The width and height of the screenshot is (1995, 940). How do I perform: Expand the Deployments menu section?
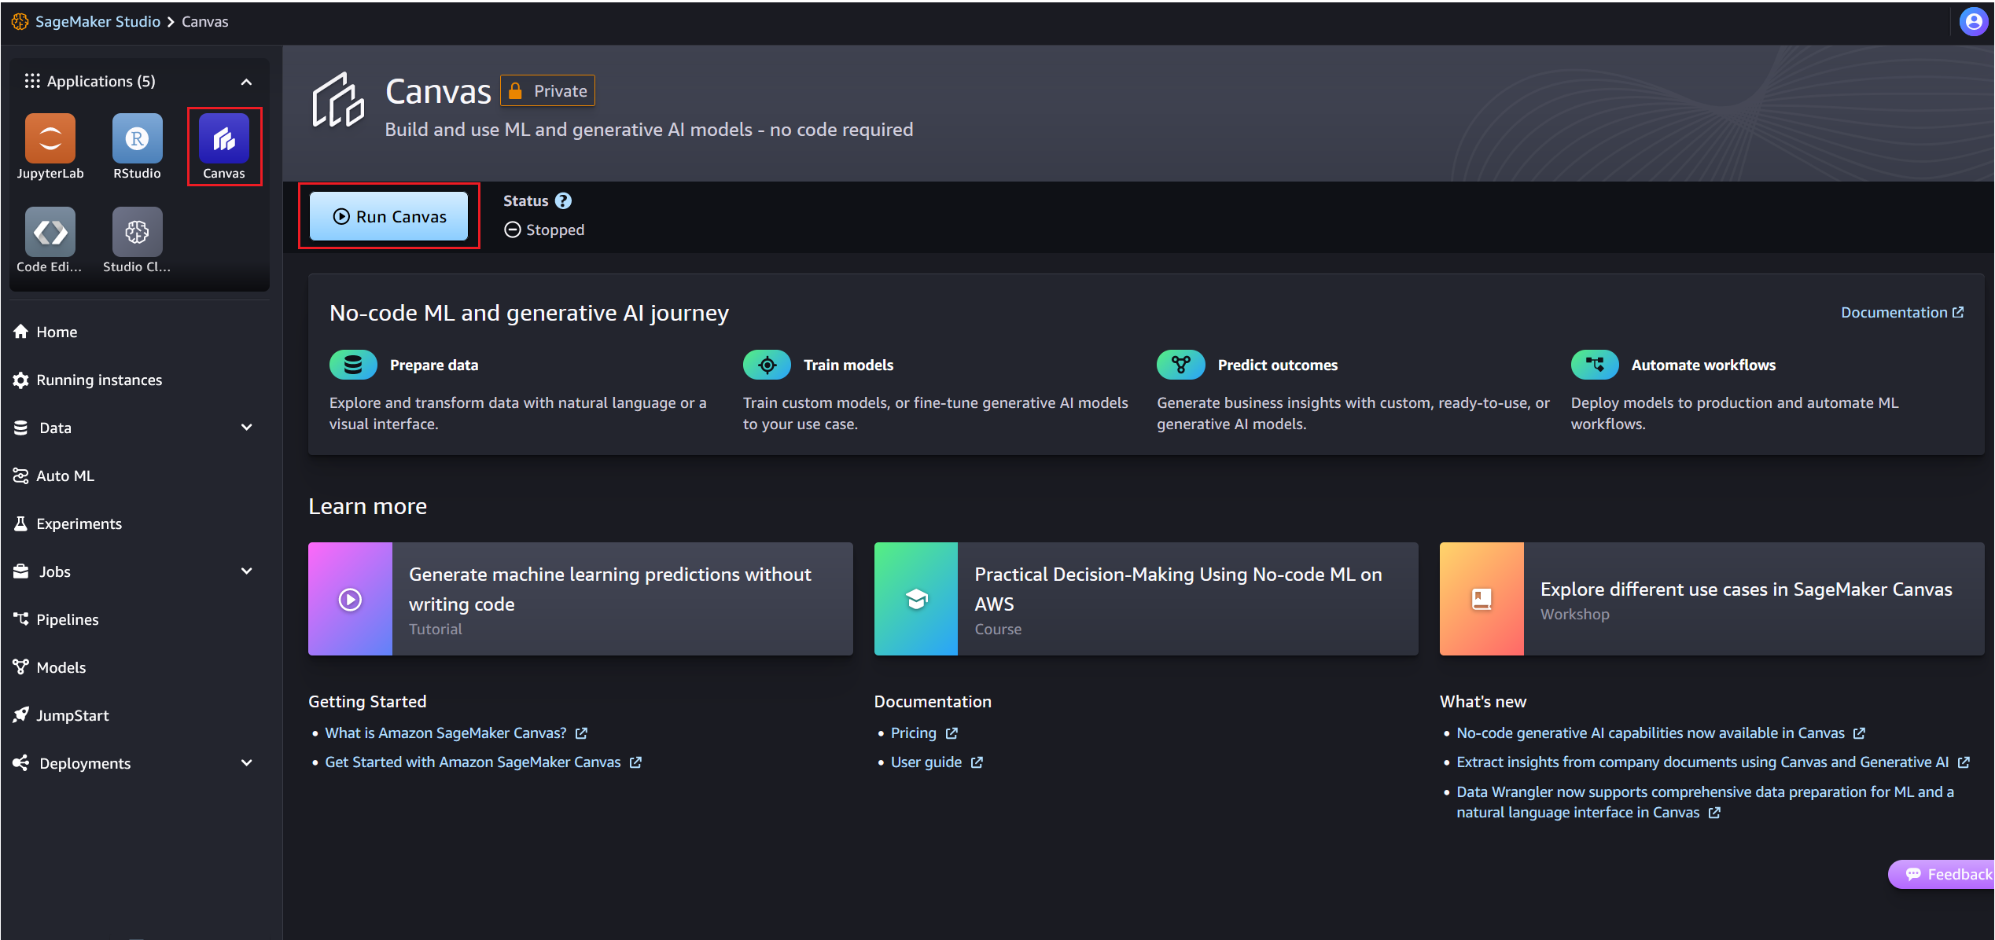pos(246,763)
